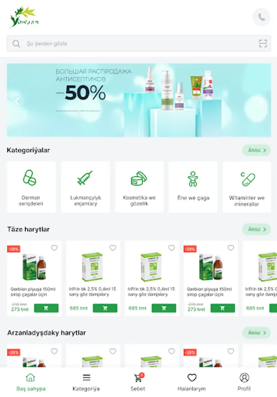Switch to Kategoriýa bottom tab
The image size is (277, 397).
click(86, 382)
